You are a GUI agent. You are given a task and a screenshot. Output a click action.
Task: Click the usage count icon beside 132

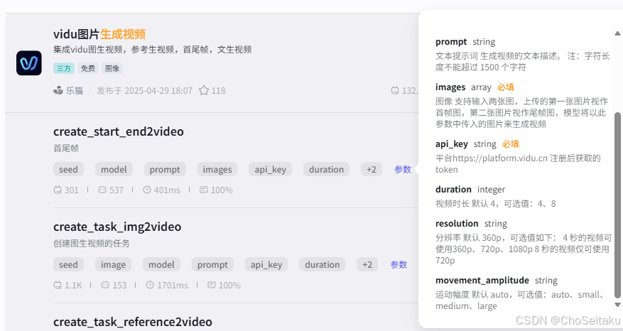click(x=395, y=91)
